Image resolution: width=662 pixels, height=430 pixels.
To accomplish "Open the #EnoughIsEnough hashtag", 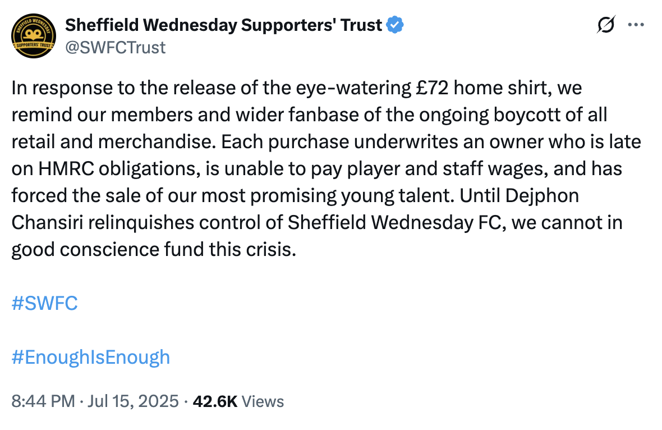I will point(91,358).
